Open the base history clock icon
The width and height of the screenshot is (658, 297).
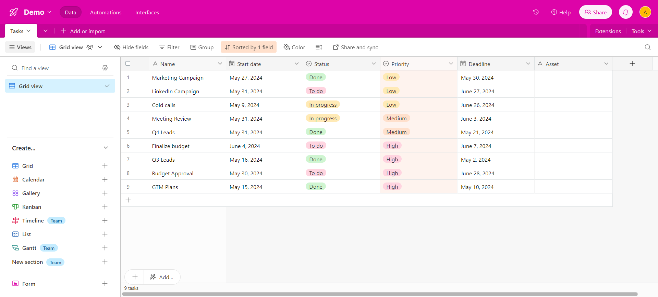[536, 12]
